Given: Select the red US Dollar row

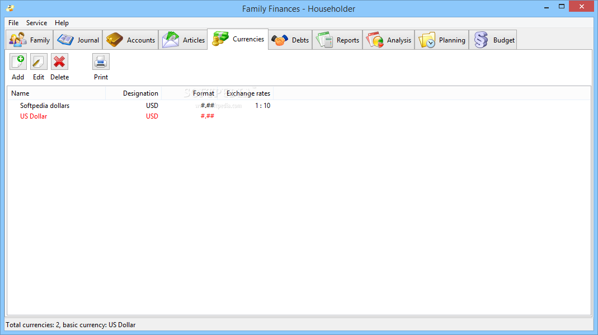Looking at the screenshot, I should pyautogui.click(x=140, y=116).
